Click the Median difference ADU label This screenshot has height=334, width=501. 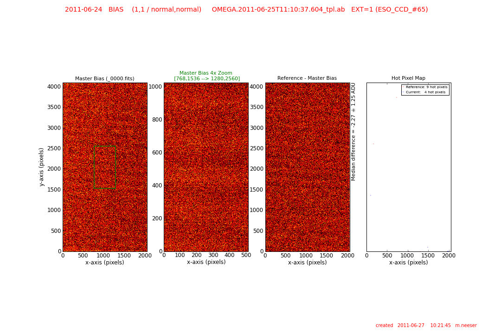pyautogui.click(x=353, y=132)
